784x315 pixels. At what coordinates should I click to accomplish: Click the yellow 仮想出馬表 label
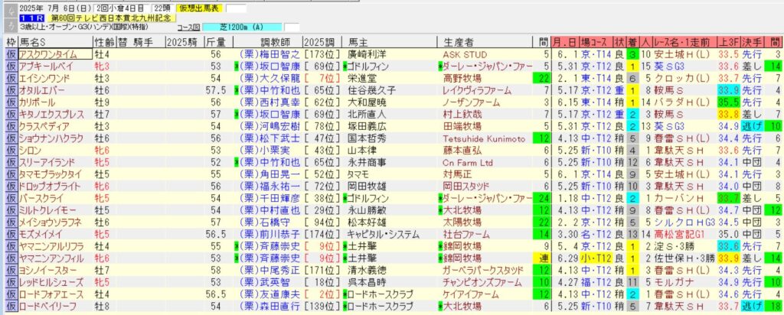point(198,8)
